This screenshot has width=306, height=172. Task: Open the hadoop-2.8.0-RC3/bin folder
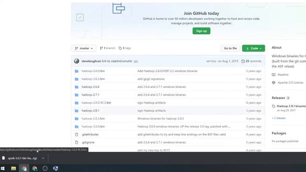pos(96,103)
